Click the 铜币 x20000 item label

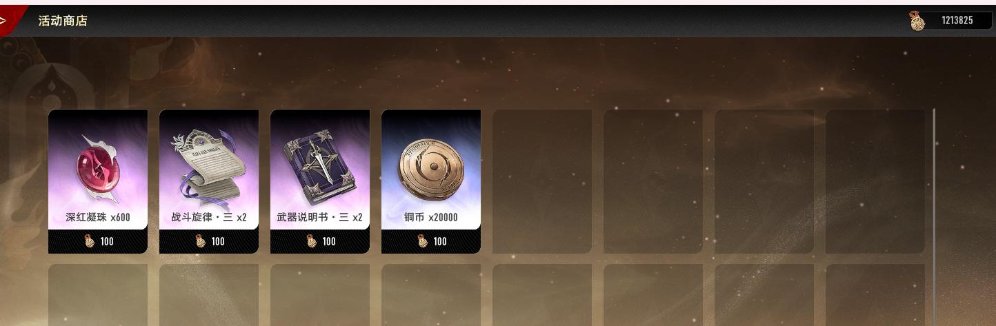pos(431,218)
